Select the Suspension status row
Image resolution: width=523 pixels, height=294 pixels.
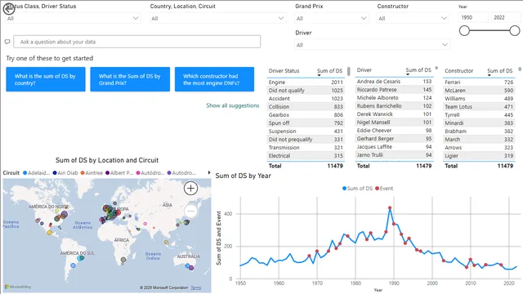[306, 131]
